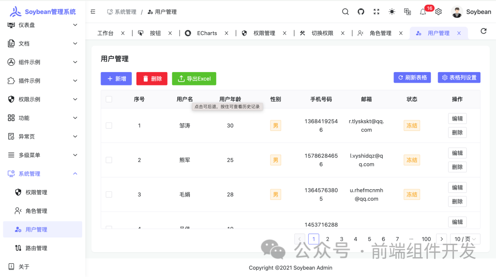This screenshot has height=277, width=496.
Task: Select the checkbox for user 邹涛
Action: (x=109, y=125)
